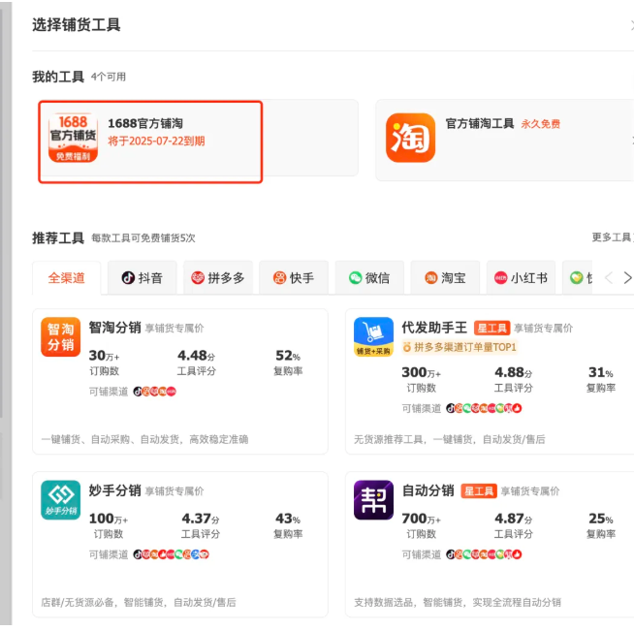Click the 4.48分 tool rating of 智淘分销
634x631 pixels.
point(196,356)
